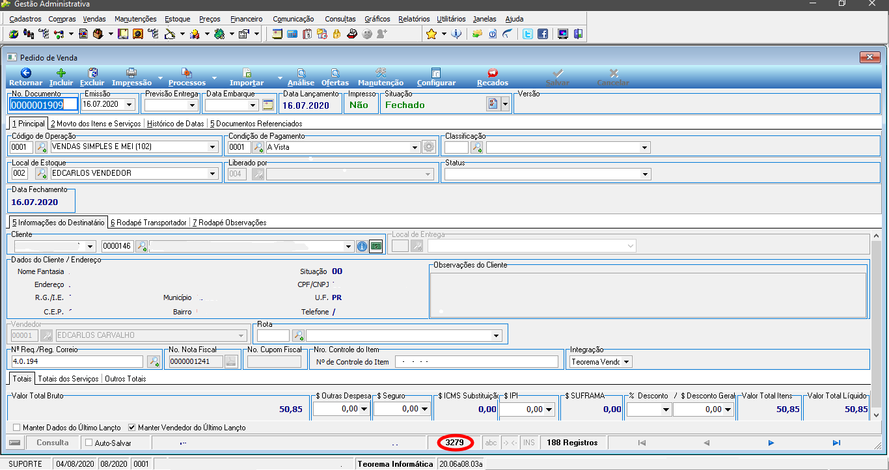The image size is (889, 470).
Task: Click the Data Embarque calendar icon
Action: 269,104
